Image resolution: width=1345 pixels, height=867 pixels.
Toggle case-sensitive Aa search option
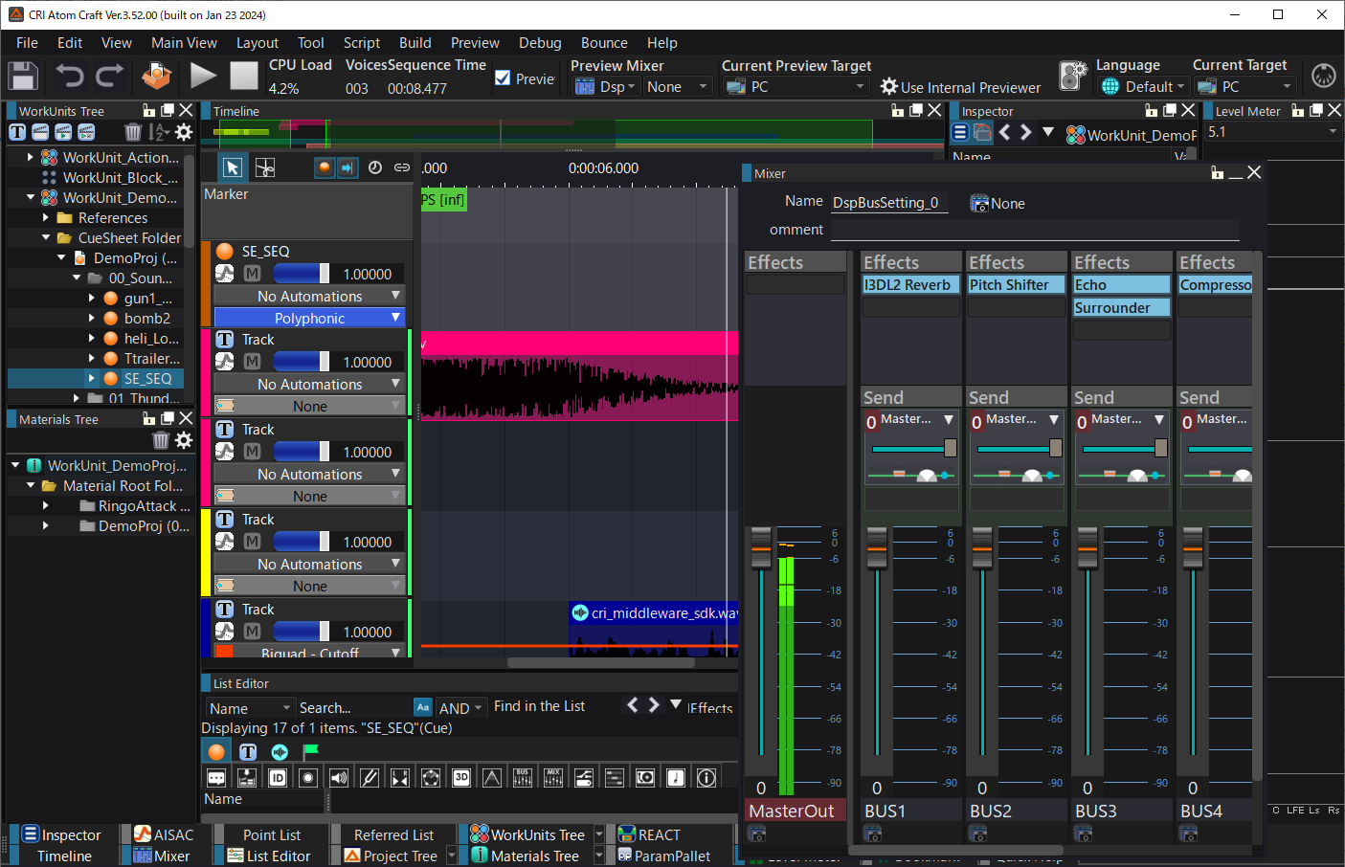point(423,707)
